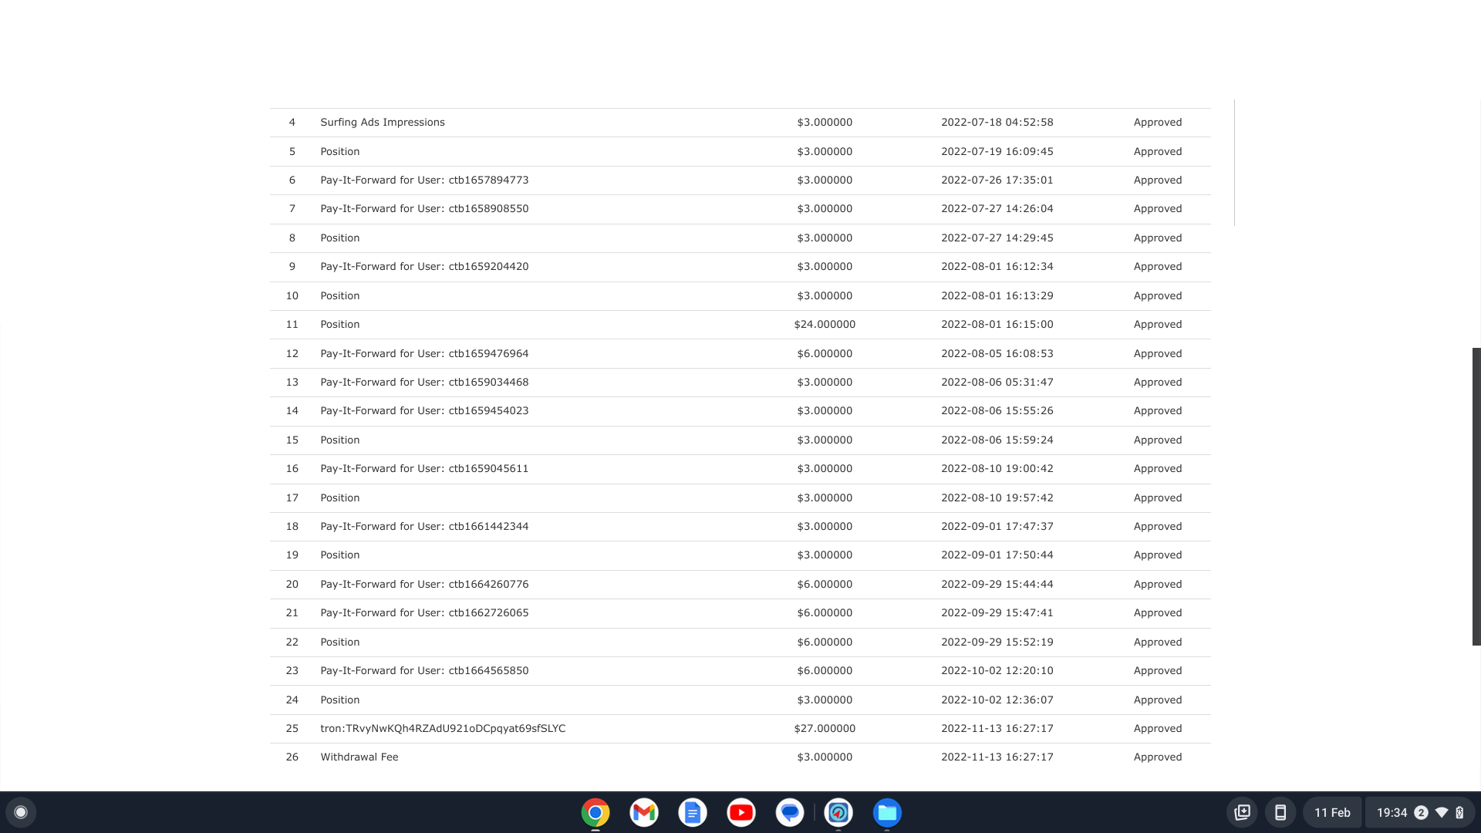Open quick settings at 19:34 clock
This screenshot has height=833, width=1481.
coord(1392,812)
